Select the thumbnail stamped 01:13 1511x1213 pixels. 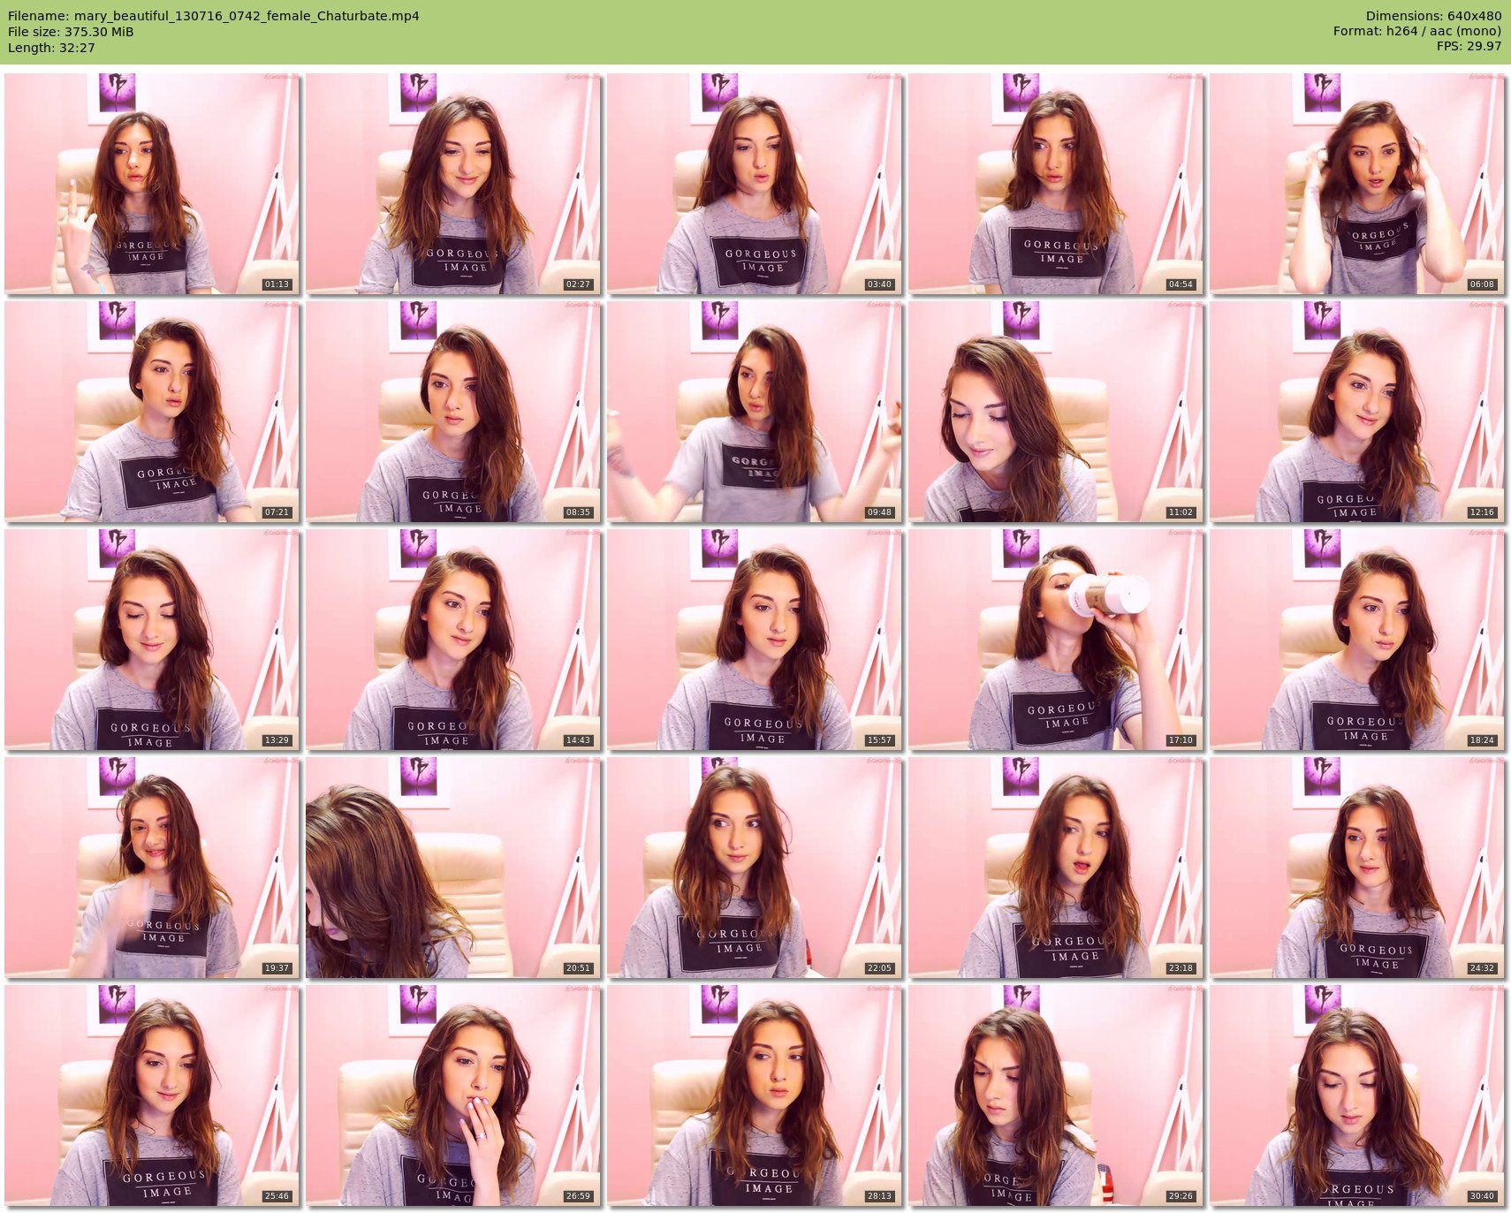[152, 183]
